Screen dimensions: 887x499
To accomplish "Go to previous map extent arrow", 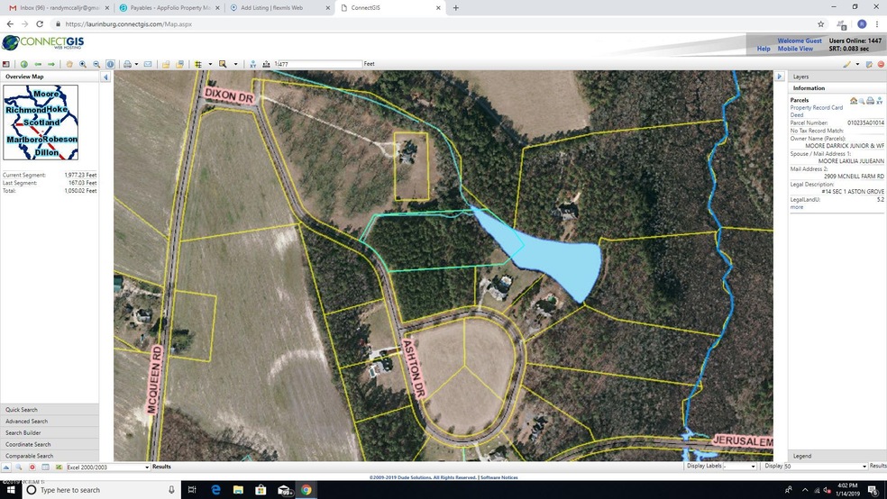I will pos(39,64).
